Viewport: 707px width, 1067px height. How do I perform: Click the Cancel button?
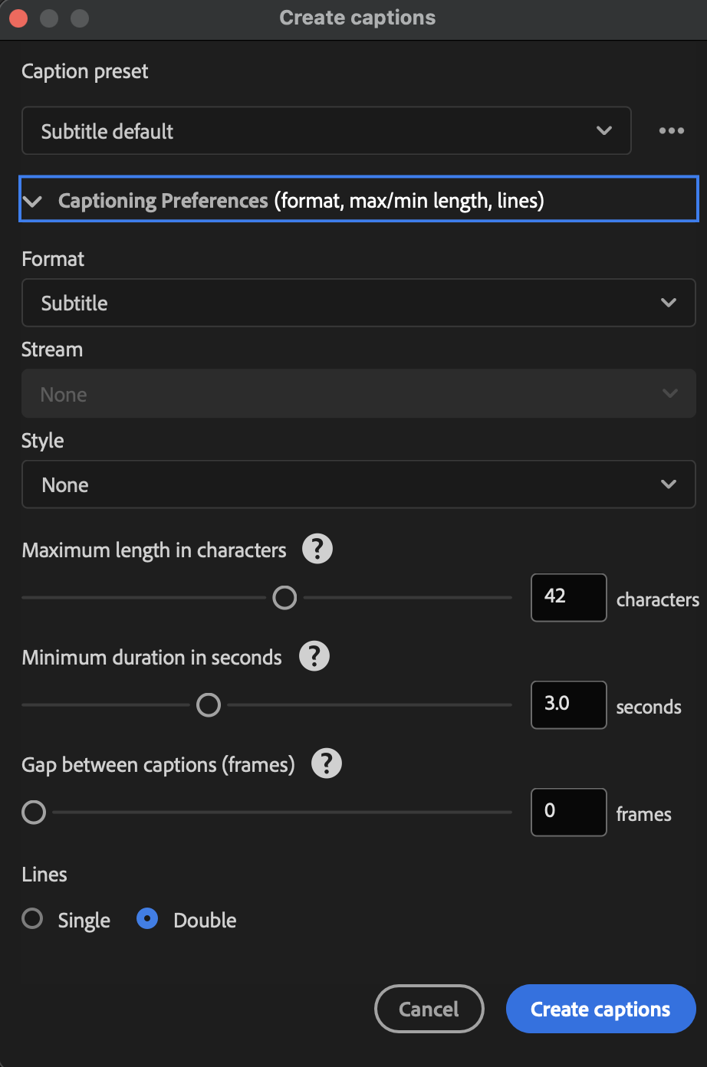pyautogui.click(x=429, y=1009)
